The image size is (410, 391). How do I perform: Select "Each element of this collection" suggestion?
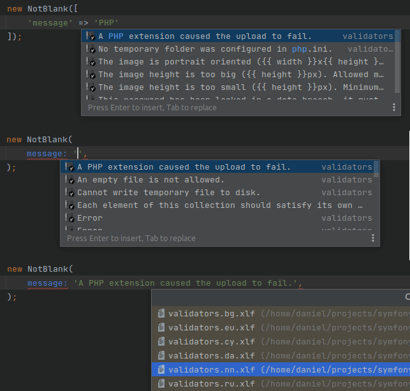tap(219, 205)
